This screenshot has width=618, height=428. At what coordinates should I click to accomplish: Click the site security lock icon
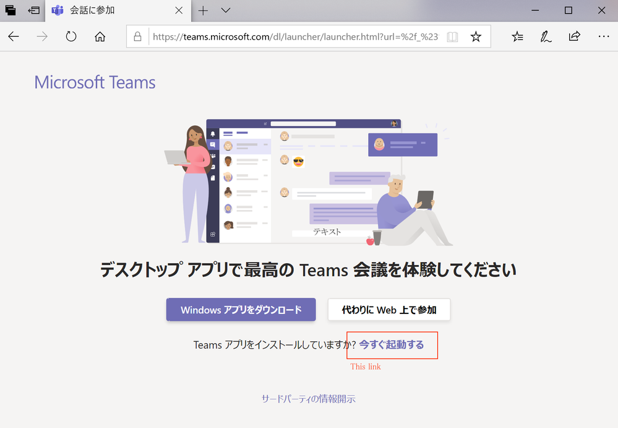pos(137,37)
